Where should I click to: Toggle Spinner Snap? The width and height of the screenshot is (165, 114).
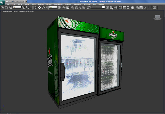(x=84, y=7)
